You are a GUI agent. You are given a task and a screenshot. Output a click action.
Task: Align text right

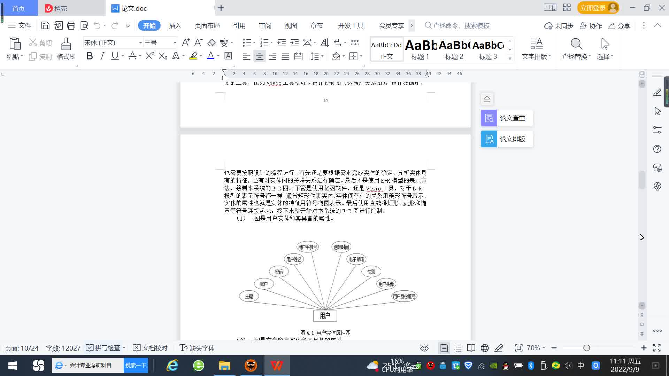coord(272,56)
